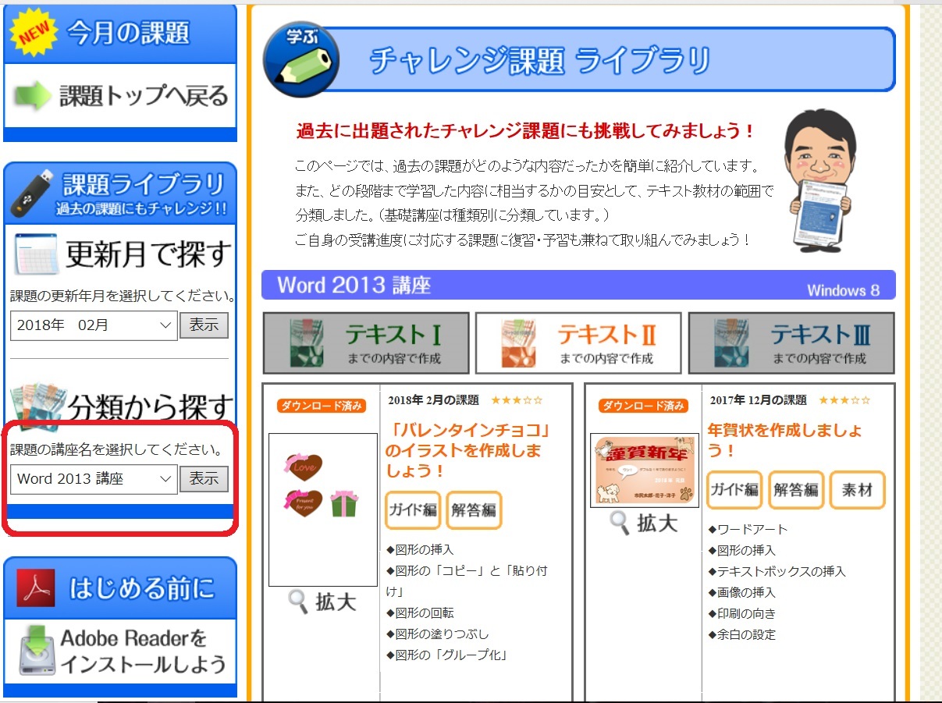
Task: Click 表示 button next to month dropdown
Action: pos(204,325)
